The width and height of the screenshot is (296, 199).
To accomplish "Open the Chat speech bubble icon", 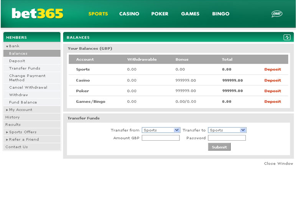I will pos(277,13).
